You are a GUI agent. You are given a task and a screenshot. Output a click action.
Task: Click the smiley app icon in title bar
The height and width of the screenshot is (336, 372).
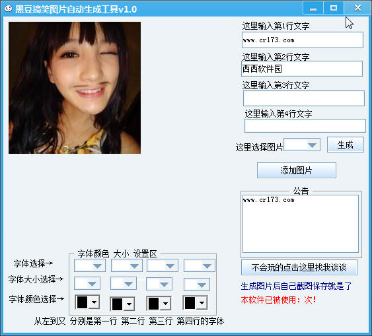click(x=9, y=9)
